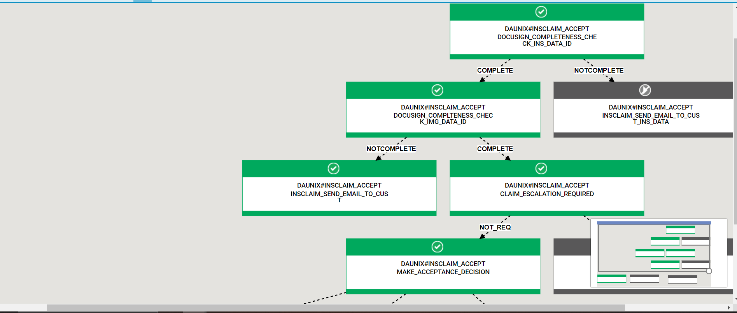Click the NOTCOMPLETE label leading to the gray node
Screen dimensions: 737x313
pyautogui.click(x=599, y=70)
